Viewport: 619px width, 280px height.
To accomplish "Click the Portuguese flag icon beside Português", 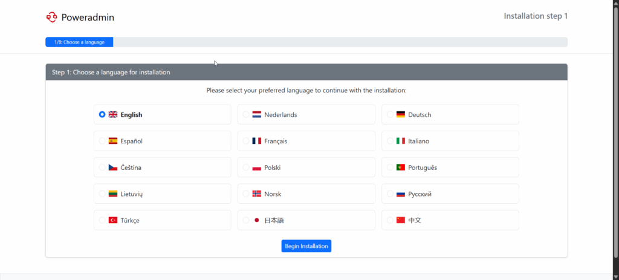I will coord(401,168).
